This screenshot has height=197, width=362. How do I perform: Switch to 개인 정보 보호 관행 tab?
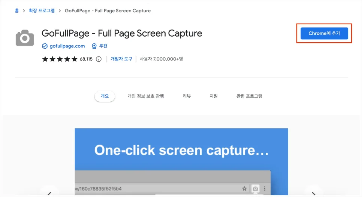[x=146, y=96]
